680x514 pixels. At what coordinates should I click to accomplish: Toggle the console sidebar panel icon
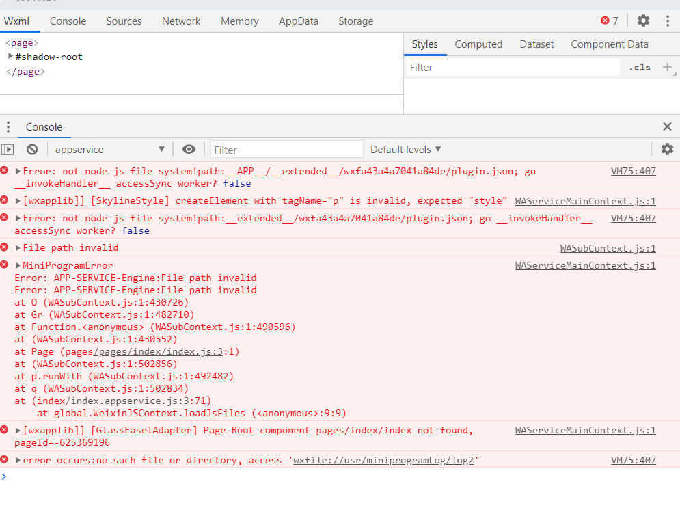[x=8, y=150]
